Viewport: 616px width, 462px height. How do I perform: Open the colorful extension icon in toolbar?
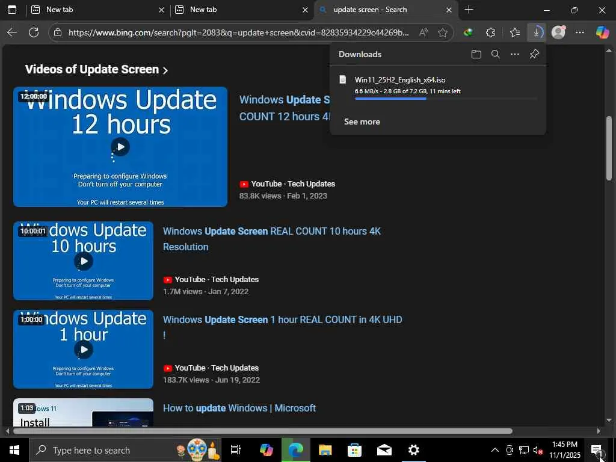468,32
